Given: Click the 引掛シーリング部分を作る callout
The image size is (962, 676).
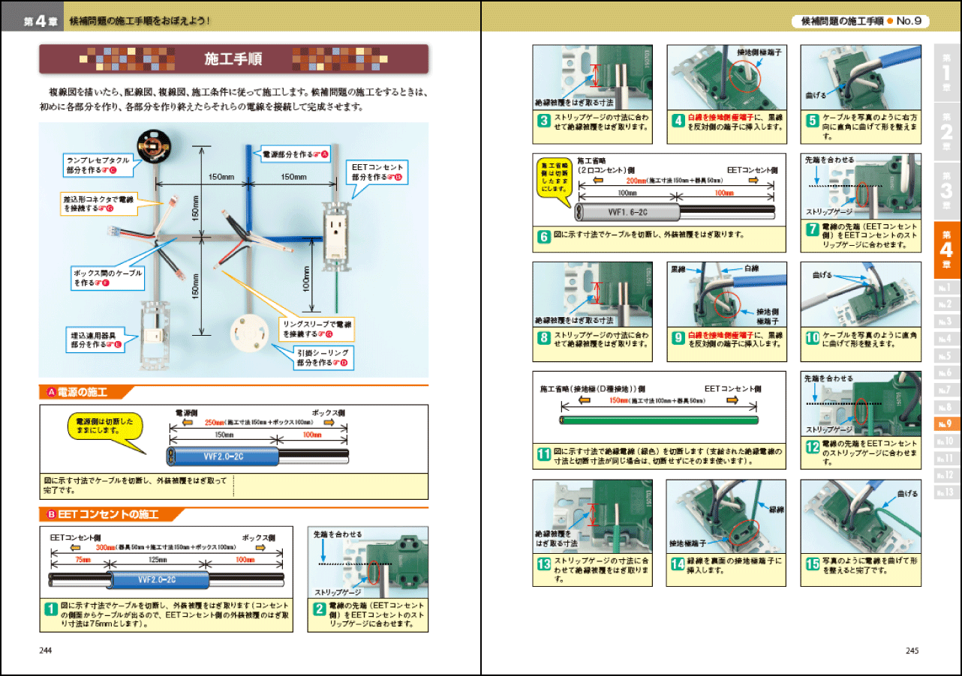Looking at the screenshot, I should point(323,357).
